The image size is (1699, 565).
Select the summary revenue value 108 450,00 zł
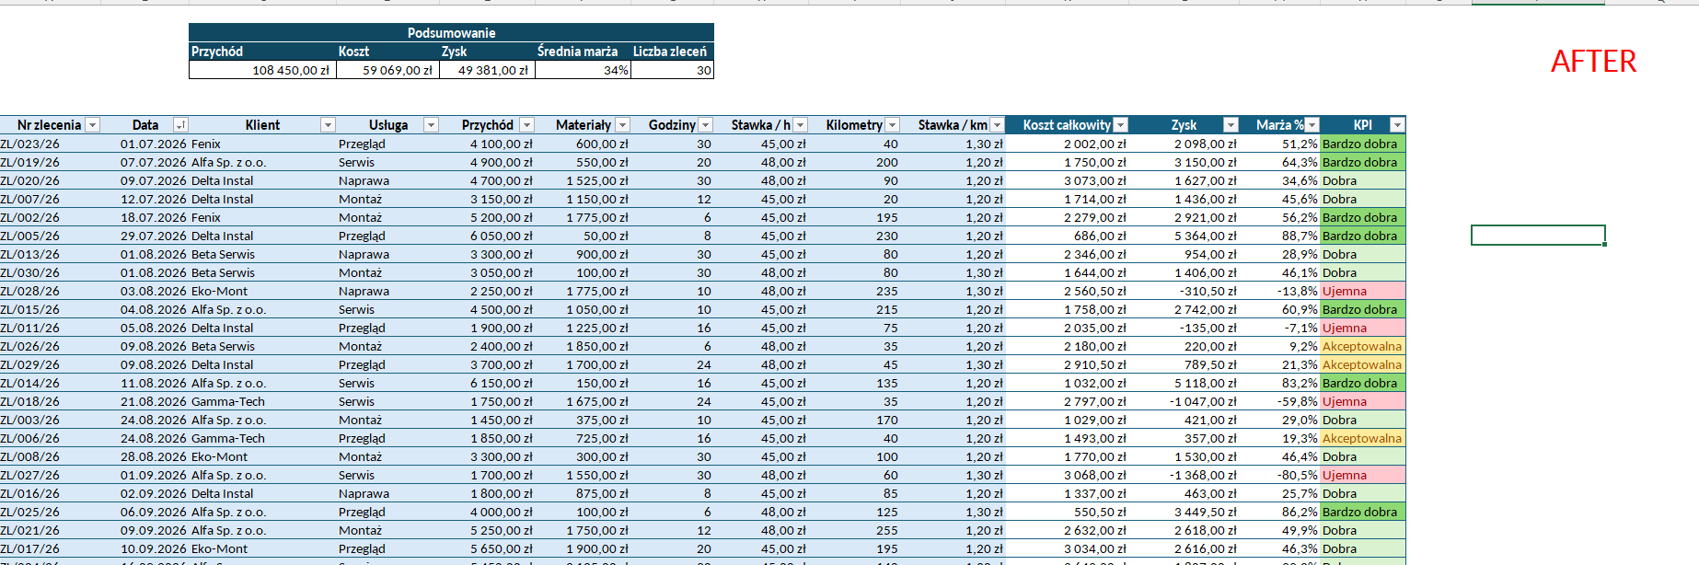(262, 70)
